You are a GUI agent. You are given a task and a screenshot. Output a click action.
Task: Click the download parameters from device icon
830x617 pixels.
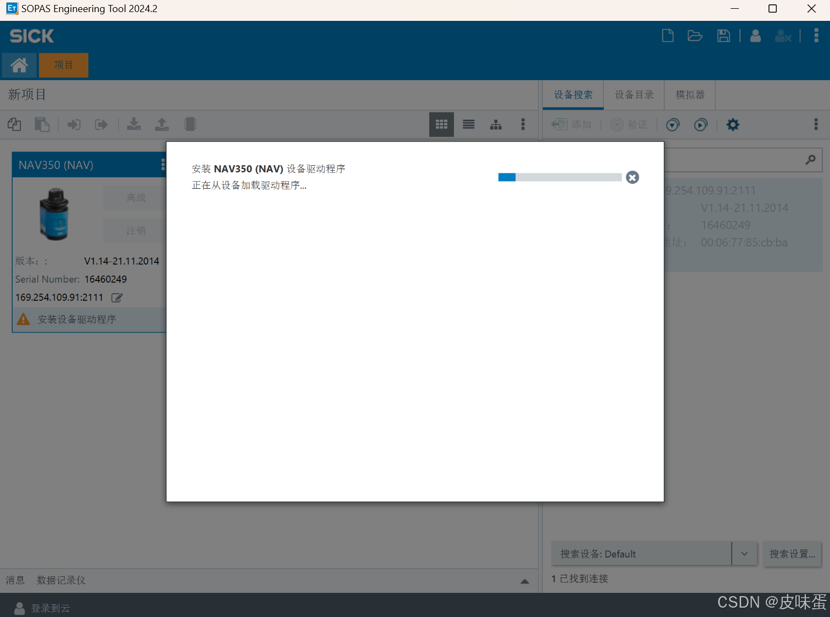[x=134, y=125]
